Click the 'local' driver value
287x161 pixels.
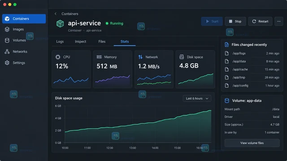[x=276, y=117]
